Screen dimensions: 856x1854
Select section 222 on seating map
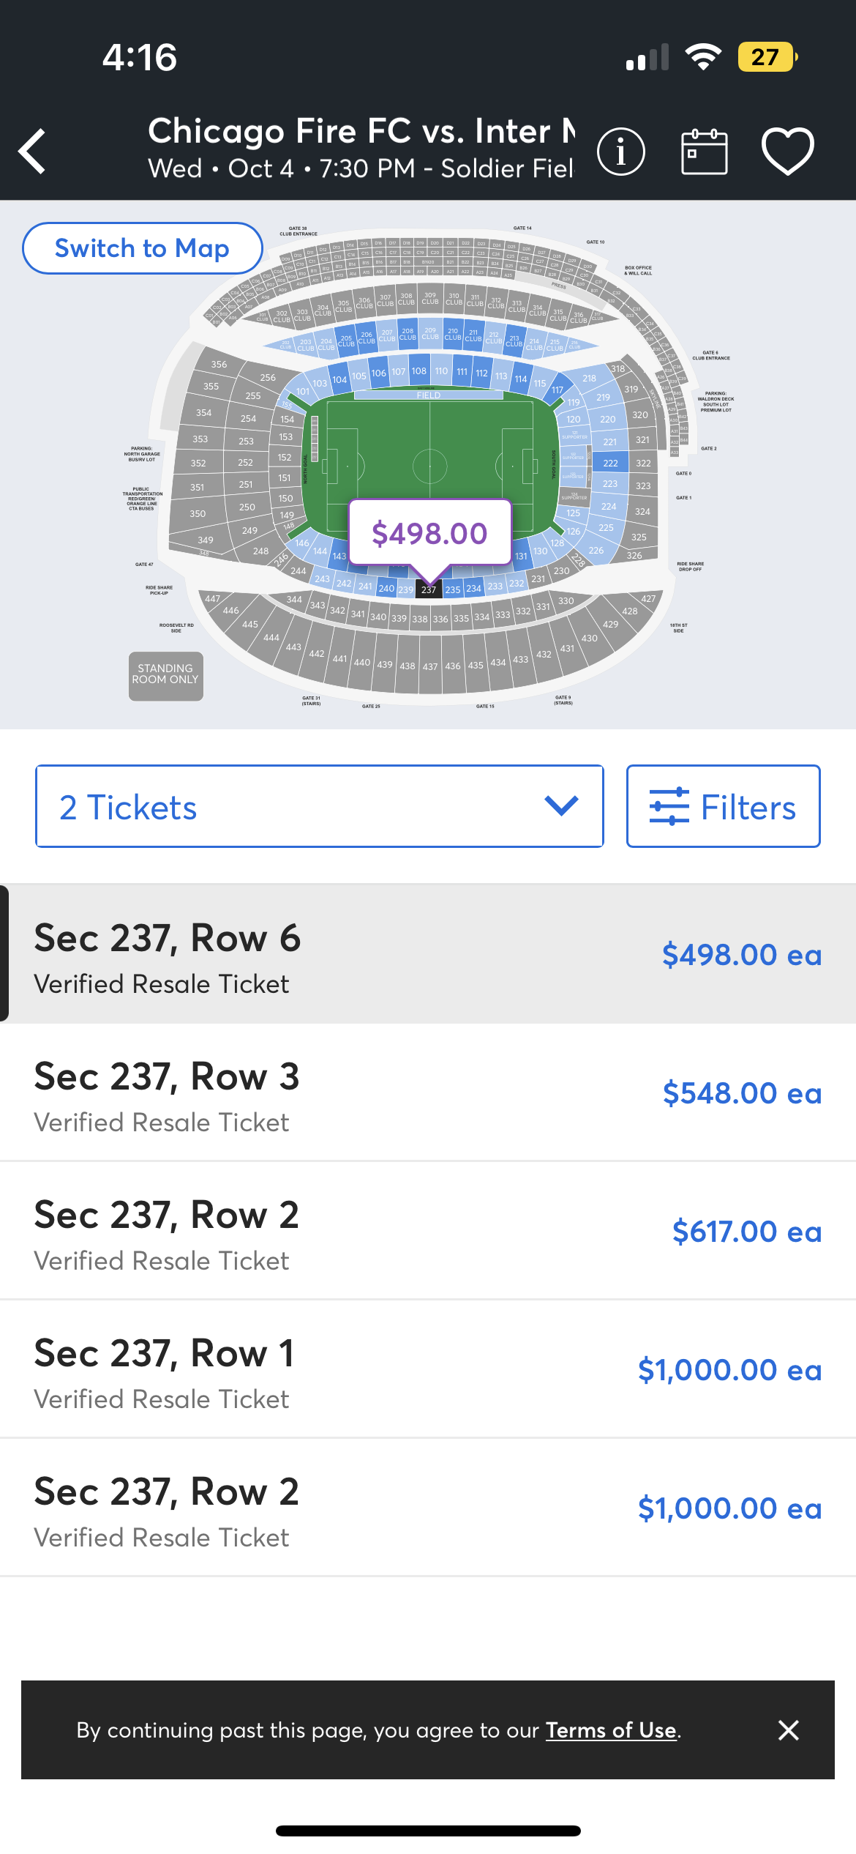click(611, 463)
